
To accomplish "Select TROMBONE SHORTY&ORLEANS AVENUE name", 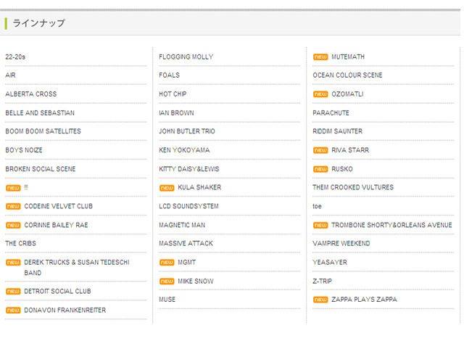I will (391, 225).
